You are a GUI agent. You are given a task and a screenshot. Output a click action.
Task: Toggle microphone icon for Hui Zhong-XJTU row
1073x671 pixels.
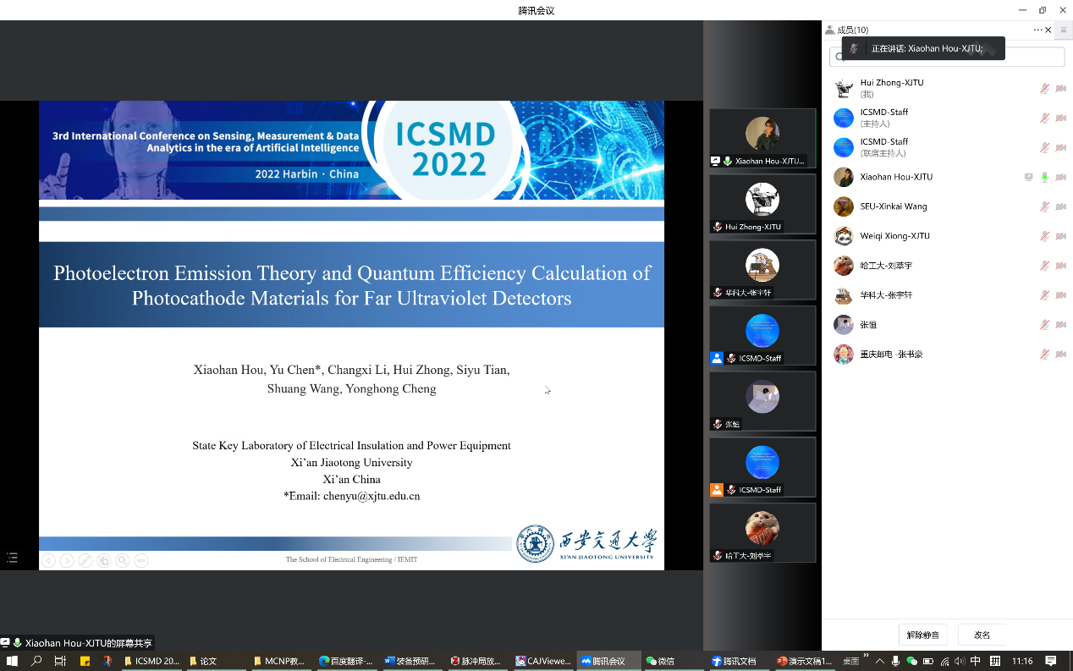(x=1045, y=89)
